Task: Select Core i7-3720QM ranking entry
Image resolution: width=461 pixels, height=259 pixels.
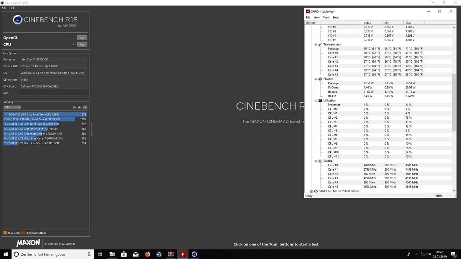Action: click(45, 133)
